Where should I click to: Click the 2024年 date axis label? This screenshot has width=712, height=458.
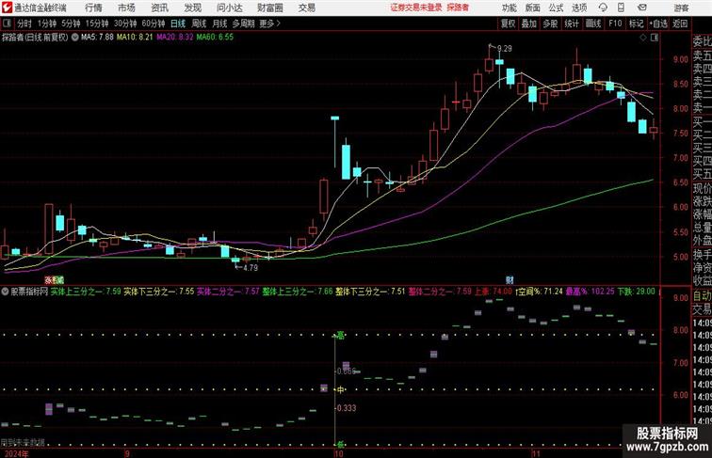pos(14,453)
